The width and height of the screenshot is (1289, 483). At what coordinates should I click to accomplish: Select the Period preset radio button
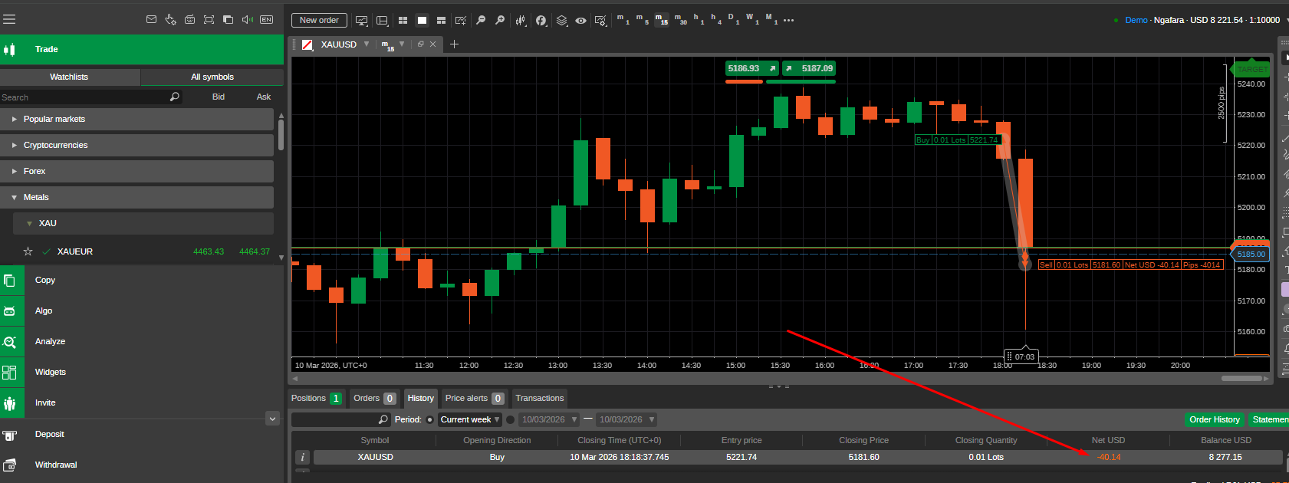tap(429, 420)
